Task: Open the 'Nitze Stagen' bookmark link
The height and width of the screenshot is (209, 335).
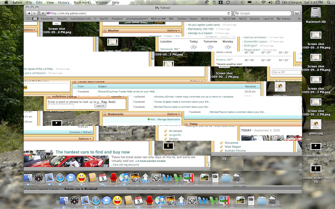Action: click(233, 147)
